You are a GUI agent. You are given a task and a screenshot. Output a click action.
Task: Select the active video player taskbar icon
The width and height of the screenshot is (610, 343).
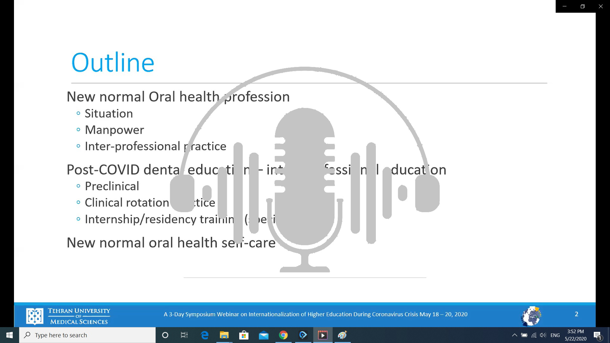tap(322, 335)
